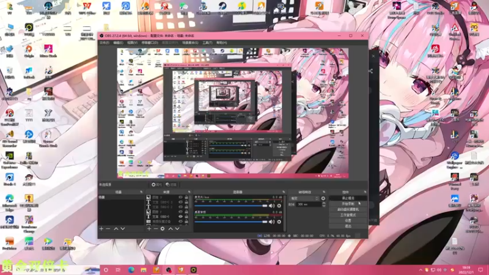Toggle the lock on the 图像 3 source
This screenshot has height=275, width=489.
186,197
